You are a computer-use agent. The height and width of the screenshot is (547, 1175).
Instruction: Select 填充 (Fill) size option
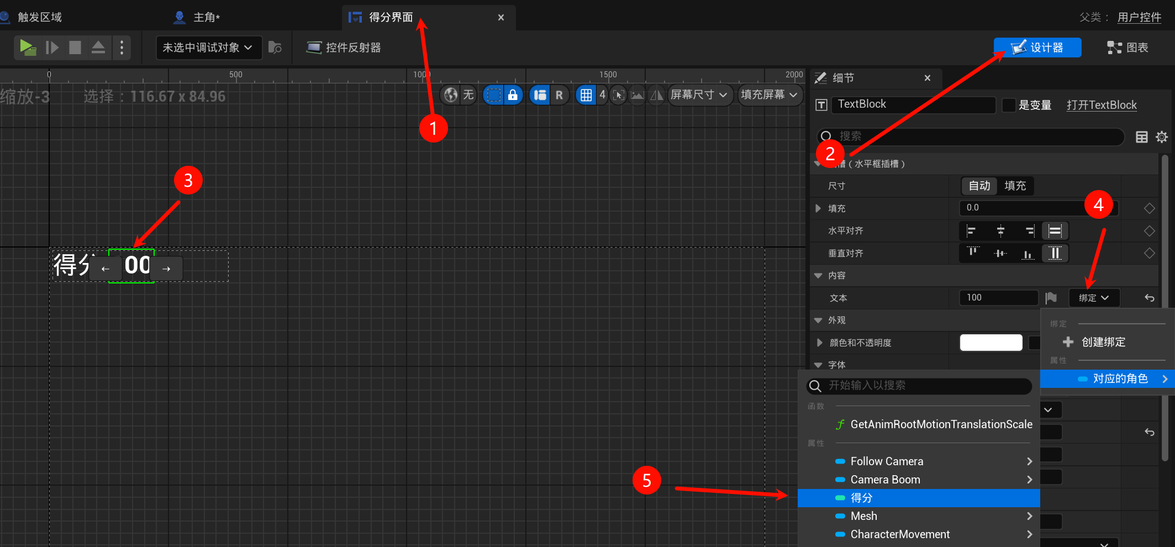(1015, 186)
